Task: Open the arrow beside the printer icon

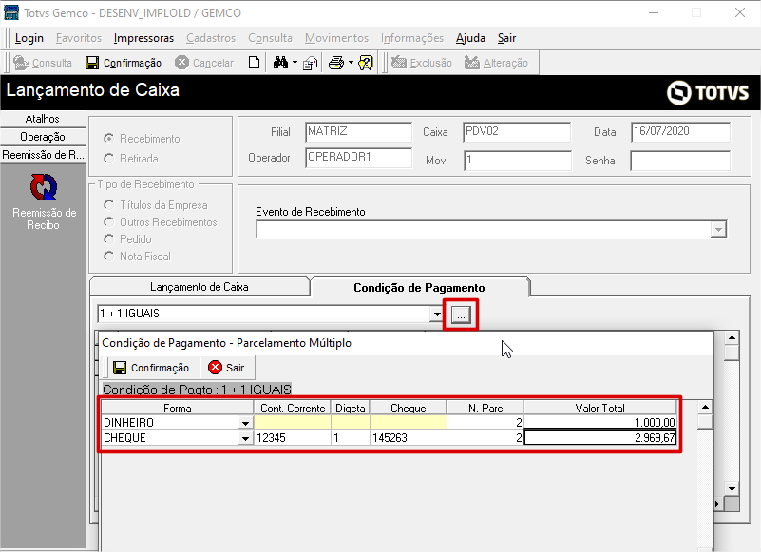Action: [x=351, y=63]
